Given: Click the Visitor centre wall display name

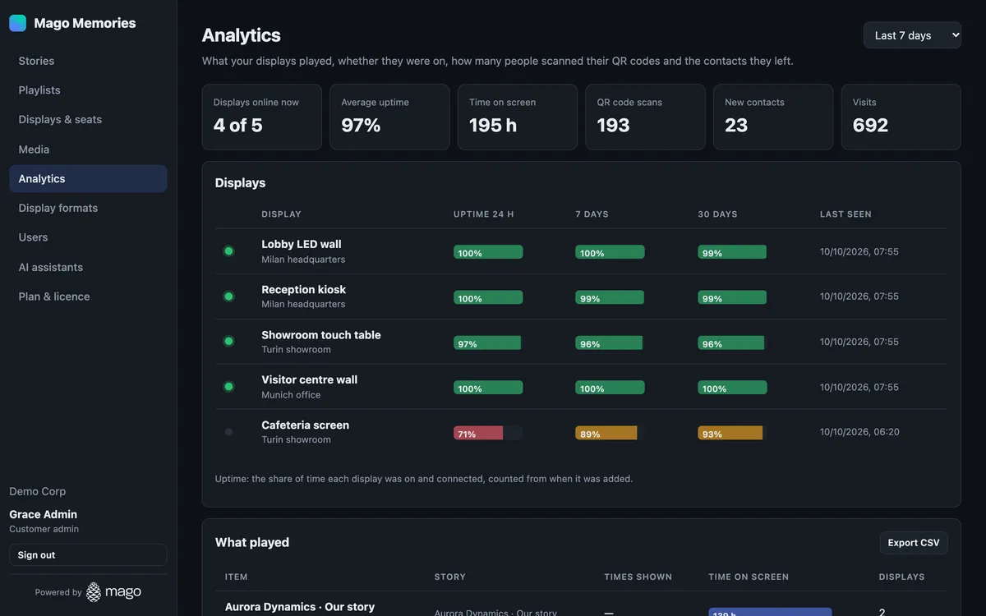Looking at the screenshot, I should pos(310,379).
